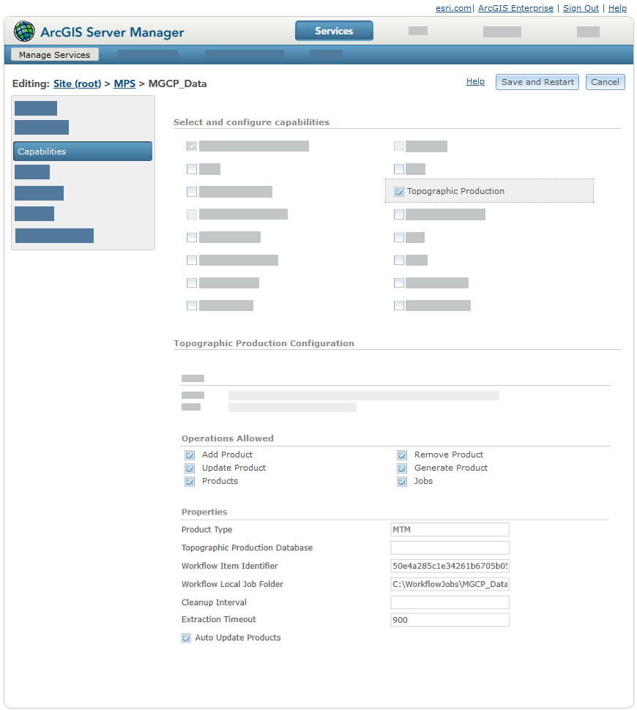
Task: Visit the esri.com link
Action: tap(449, 8)
